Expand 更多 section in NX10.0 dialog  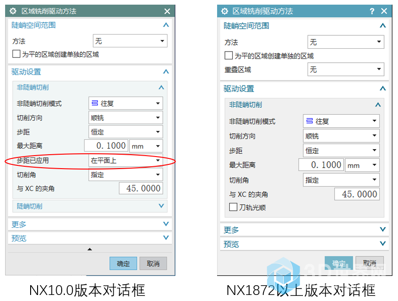(x=166, y=224)
